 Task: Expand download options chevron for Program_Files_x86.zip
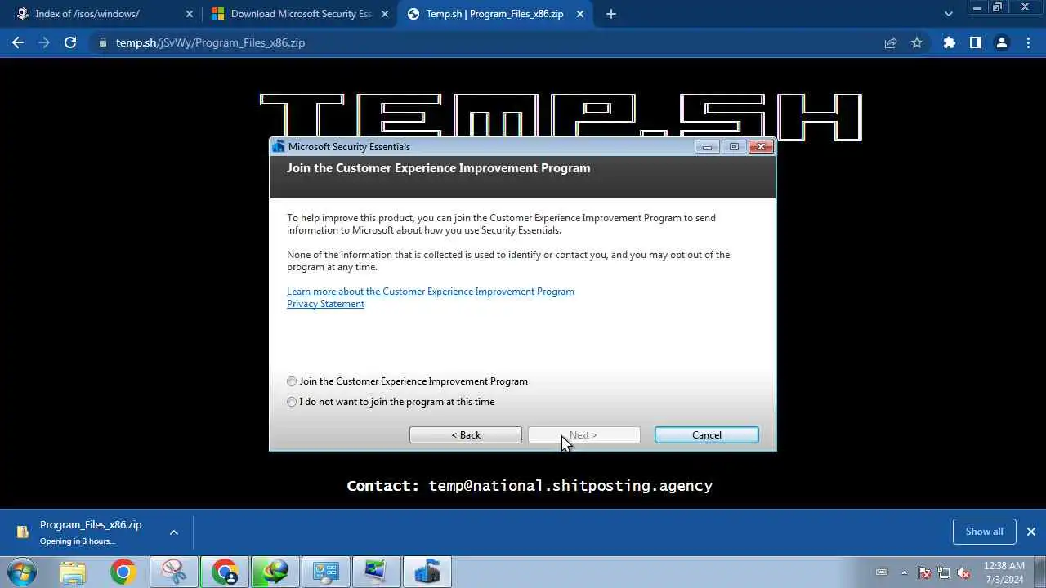click(x=173, y=532)
